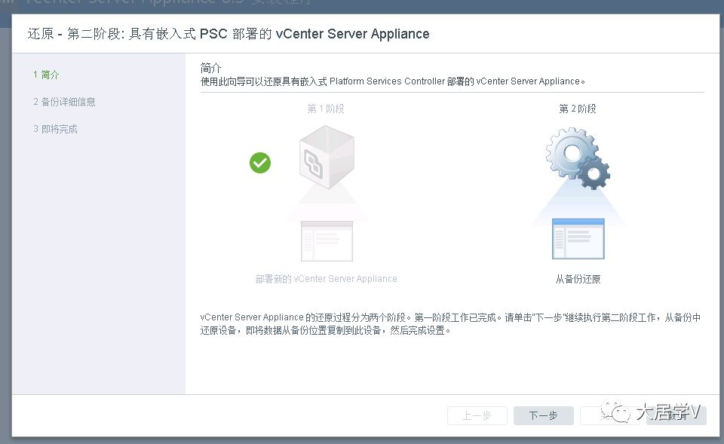Click the 第 1 阶段 heading

(x=326, y=109)
